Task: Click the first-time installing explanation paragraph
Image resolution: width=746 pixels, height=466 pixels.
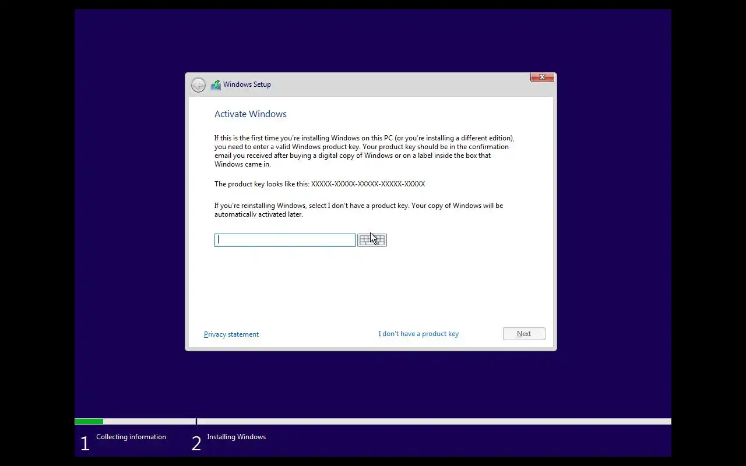Action: [364, 151]
